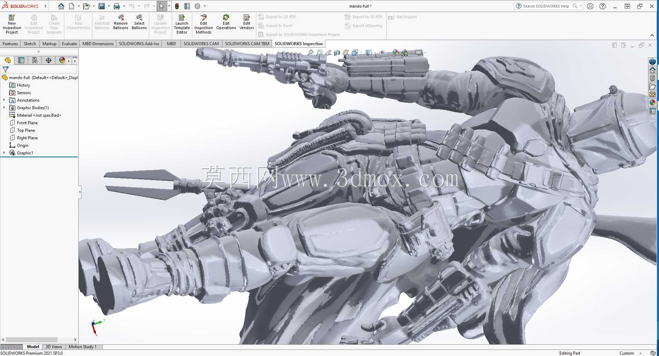Switch to the SOLIDWORKS CAM tab

click(x=201, y=44)
